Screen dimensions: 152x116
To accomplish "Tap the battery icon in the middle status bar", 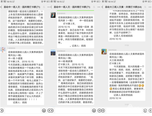I will [98, 2].
